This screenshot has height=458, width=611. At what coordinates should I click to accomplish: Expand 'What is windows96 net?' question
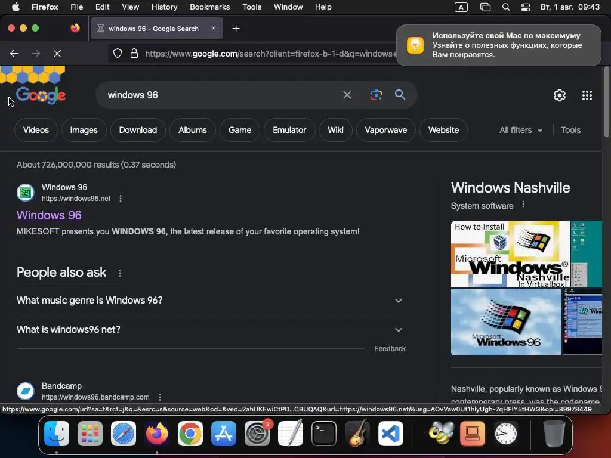[x=211, y=329]
